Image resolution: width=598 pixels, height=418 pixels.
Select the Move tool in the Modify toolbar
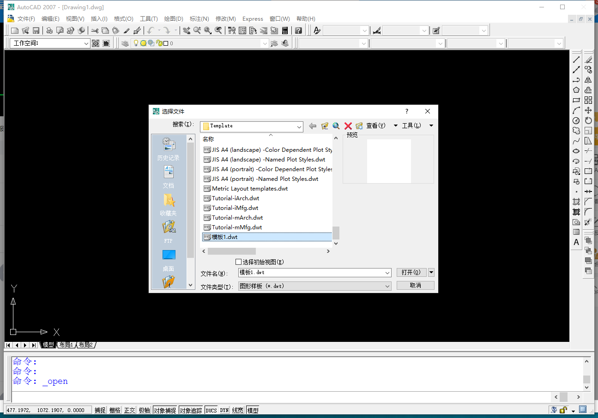[588, 110]
